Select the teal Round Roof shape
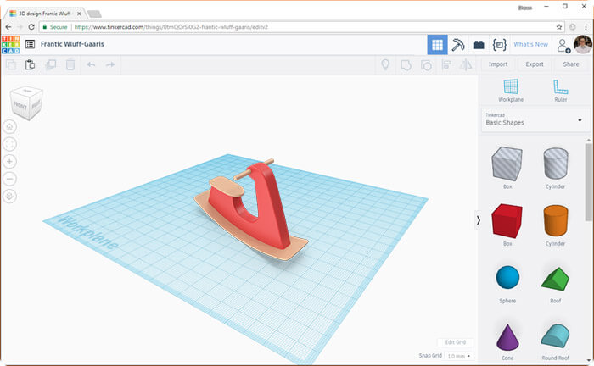Viewport: 594px width, 366px height. click(555, 335)
